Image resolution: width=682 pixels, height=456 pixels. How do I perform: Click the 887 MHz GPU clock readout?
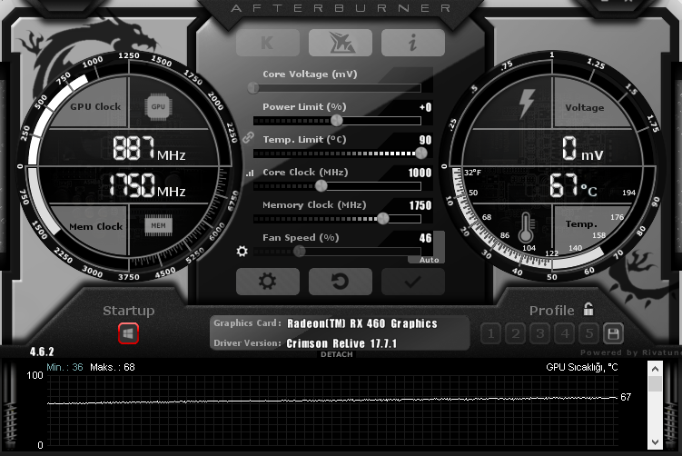pyautogui.click(x=149, y=148)
